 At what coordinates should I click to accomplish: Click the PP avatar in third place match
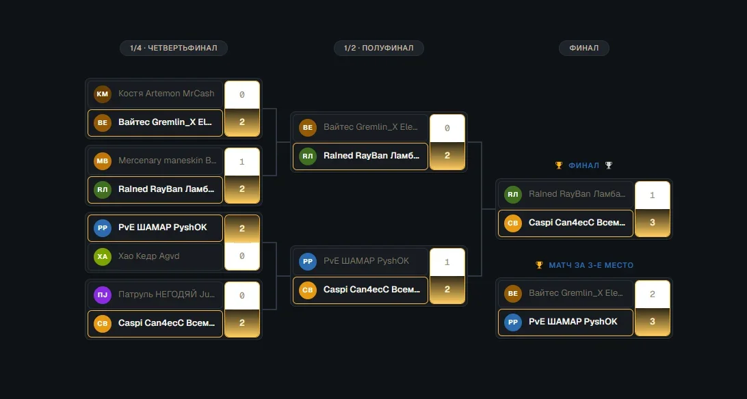tap(513, 322)
